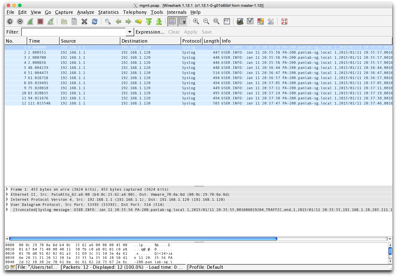Viewport: 397px width, 277px height.
Task: Start a new live capture
Action: (x=30, y=21)
